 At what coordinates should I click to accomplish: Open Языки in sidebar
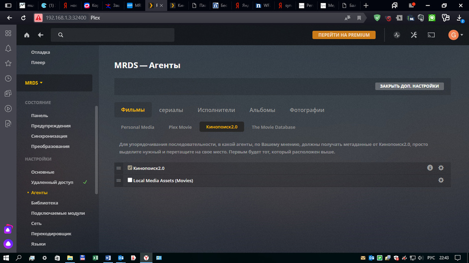point(38,244)
